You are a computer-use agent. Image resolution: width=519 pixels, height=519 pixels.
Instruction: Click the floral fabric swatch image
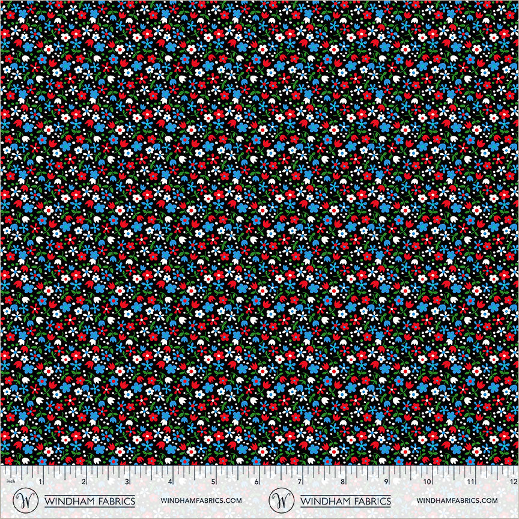tap(259, 231)
